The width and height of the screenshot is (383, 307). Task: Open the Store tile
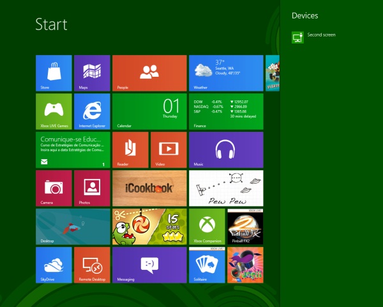(54, 73)
